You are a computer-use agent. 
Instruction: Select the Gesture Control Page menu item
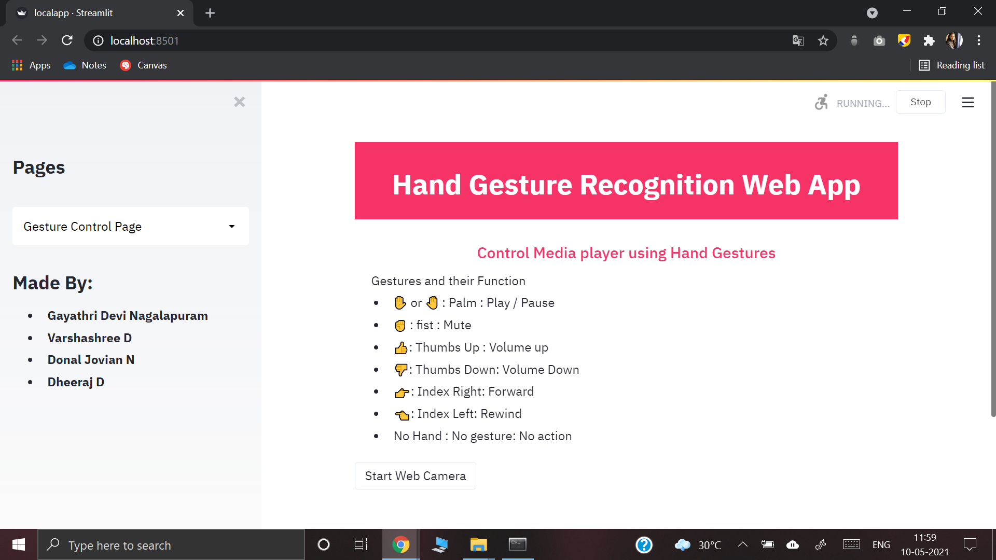(131, 226)
